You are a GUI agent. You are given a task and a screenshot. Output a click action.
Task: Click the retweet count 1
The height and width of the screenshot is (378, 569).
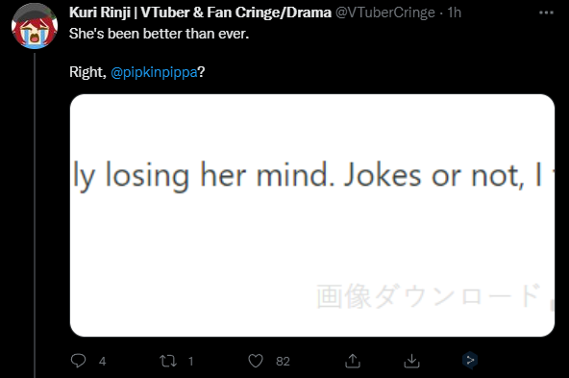[191, 362]
